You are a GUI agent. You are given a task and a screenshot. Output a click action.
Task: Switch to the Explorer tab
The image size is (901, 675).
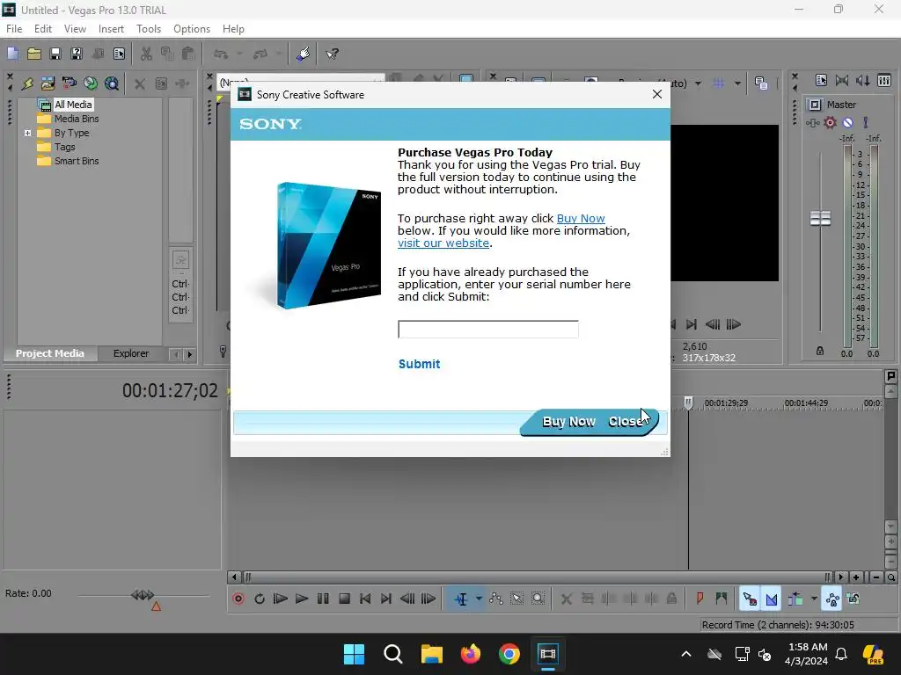tap(131, 353)
